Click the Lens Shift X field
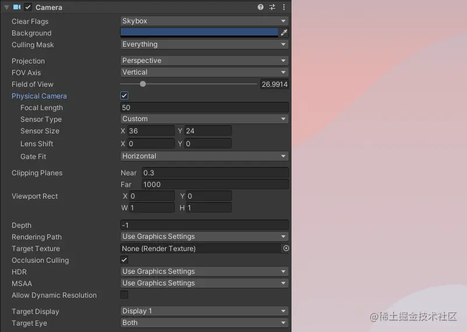 (151, 144)
